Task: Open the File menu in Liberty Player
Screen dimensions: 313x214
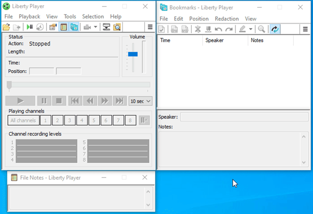Action: pos(9,16)
